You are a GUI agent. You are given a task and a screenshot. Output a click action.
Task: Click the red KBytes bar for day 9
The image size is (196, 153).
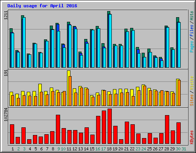pos(58,129)
